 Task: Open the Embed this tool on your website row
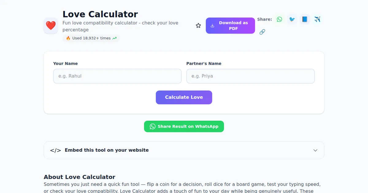106,150
